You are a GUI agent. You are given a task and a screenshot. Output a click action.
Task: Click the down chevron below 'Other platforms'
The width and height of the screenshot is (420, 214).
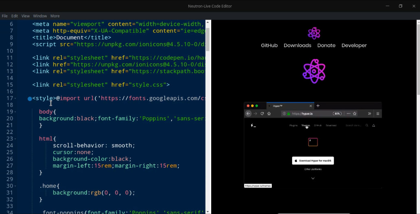pyautogui.click(x=313, y=178)
